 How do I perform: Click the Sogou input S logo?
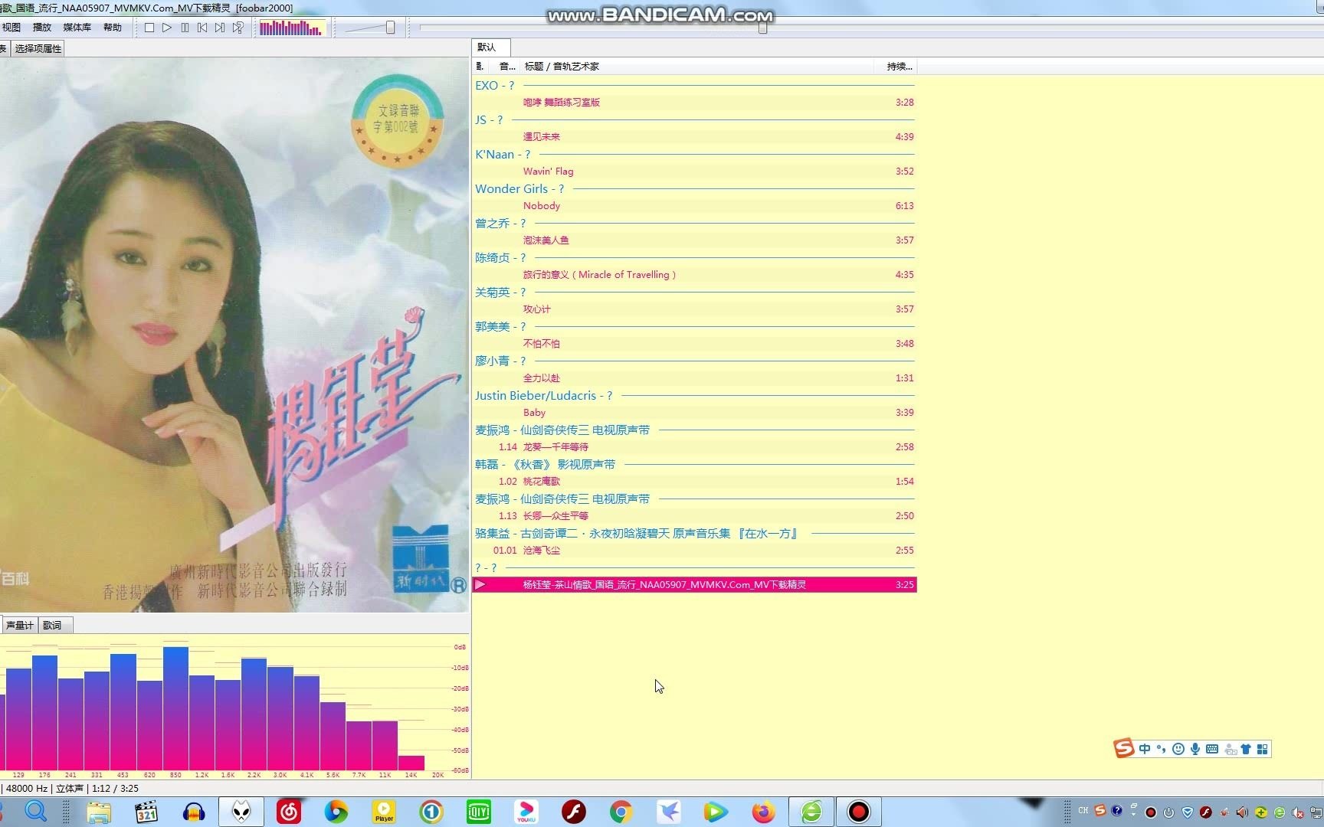tap(1124, 748)
